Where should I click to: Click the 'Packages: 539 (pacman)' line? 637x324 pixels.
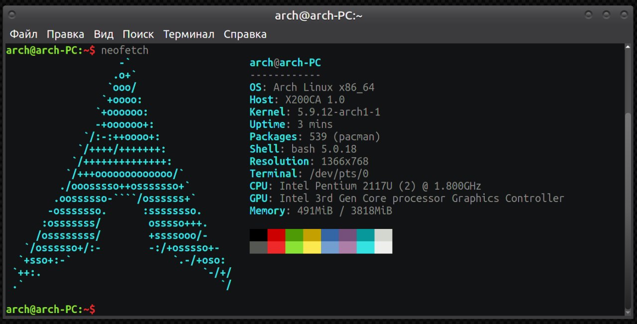click(315, 137)
